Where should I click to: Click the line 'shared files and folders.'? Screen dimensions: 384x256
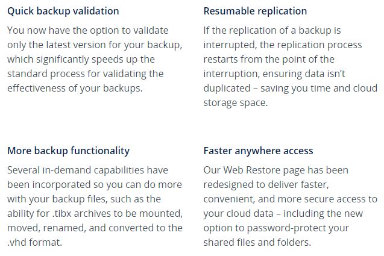pyautogui.click(x=257, y=242)
